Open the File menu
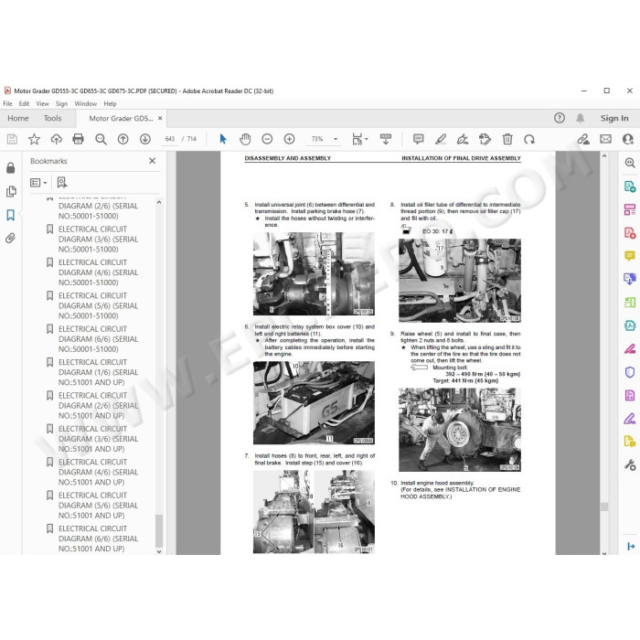Screen dimensions: 640x640 coord(7,103)
